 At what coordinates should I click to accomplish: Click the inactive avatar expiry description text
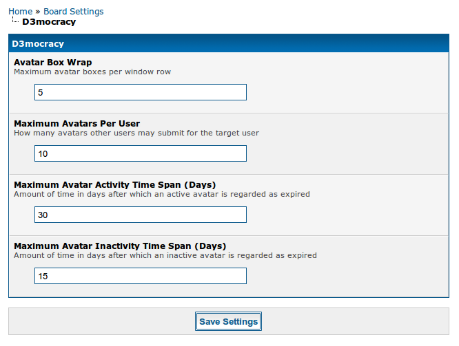pos(165,255)
